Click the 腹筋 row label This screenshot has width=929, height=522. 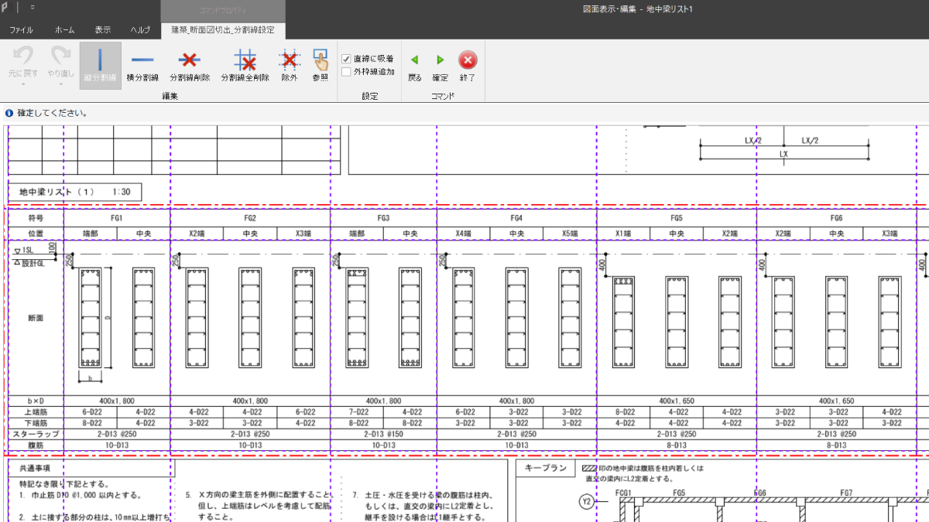[x=36, y=445]
